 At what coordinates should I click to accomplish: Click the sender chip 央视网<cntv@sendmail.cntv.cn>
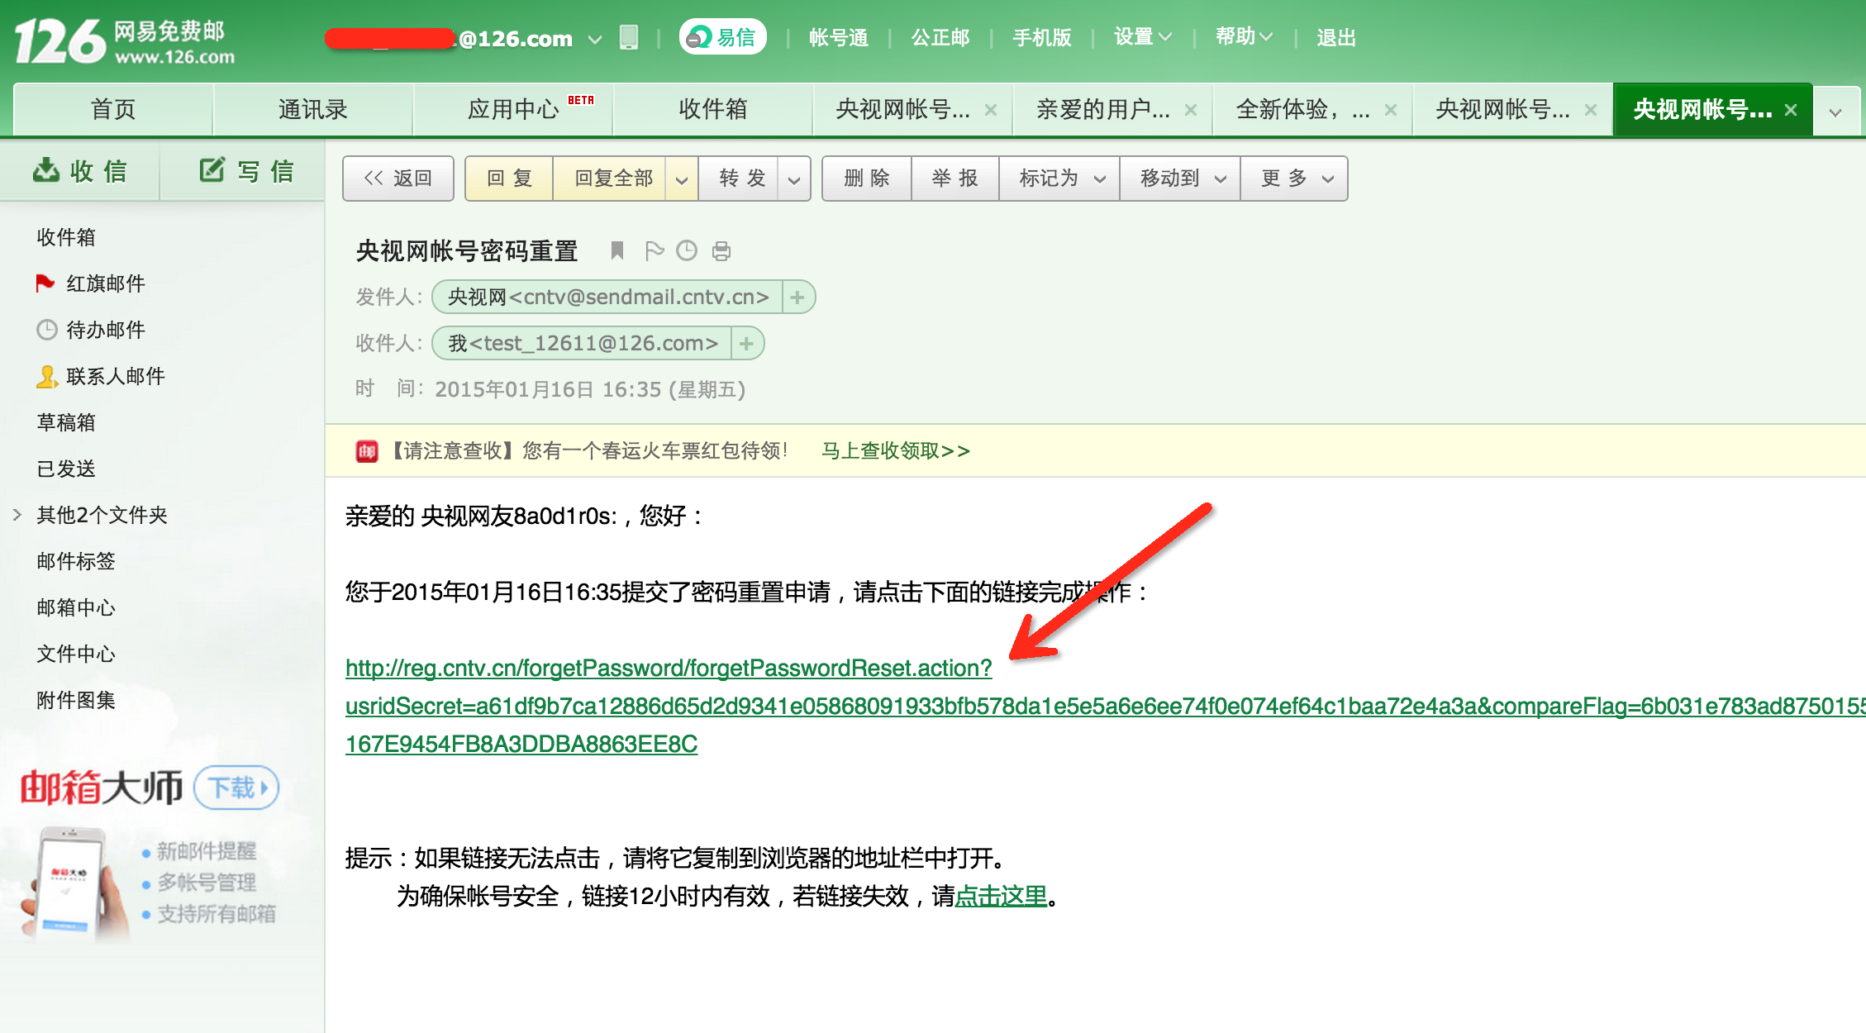pyautogui.click(x=607, y=298)
